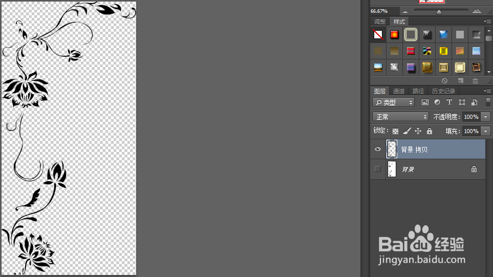493x277 pixels.
Task: Toggle the layer filtering switch
Action: pyautogui.click(x=488, y=102)
